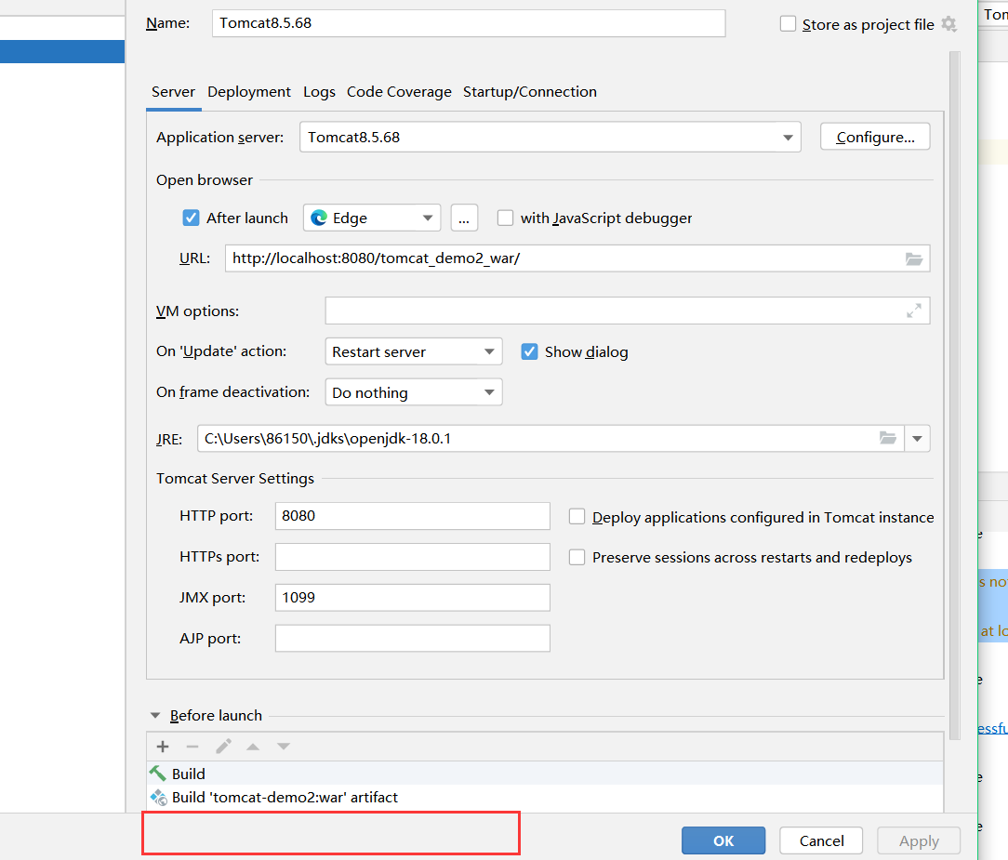Open the JRE dropdown arrow
Image resolution: width=1008 pixels, height=860 pixels.
coord(918,438)
